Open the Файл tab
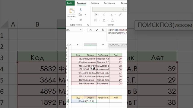Screen dimensions: 193x108 coord(70,3)
